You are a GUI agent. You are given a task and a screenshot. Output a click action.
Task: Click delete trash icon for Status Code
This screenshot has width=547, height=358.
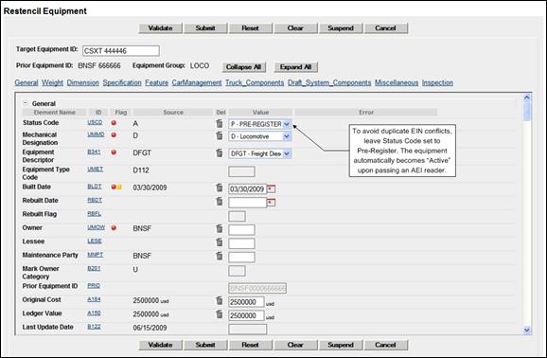point(219,123)
